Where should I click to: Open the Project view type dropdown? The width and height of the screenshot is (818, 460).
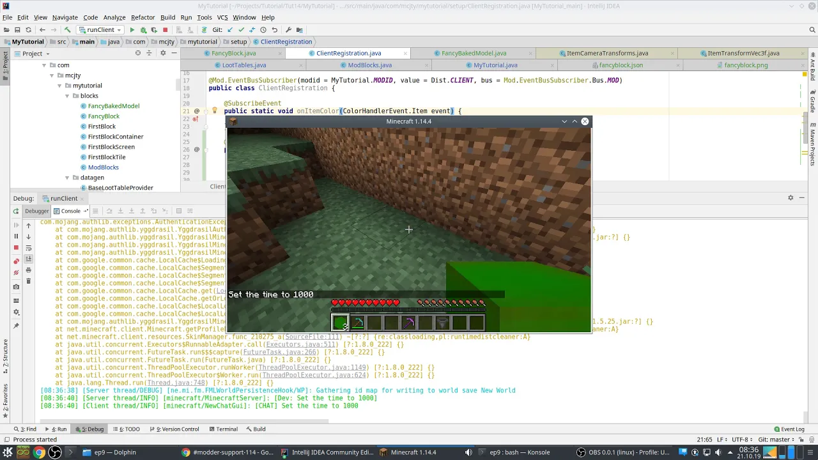click(33, 53)
